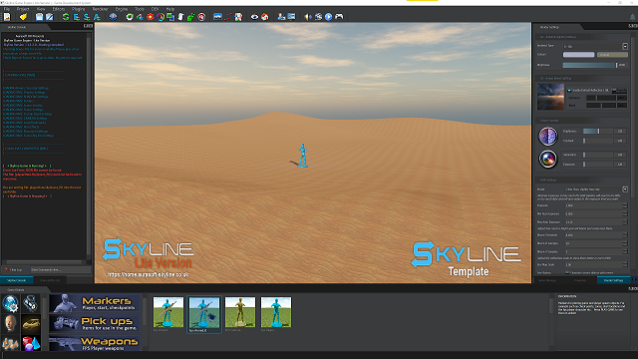Click the green puzzle piece plugin icon
Viewport: 638px width, 359px height.
click(x=190, y=17)
